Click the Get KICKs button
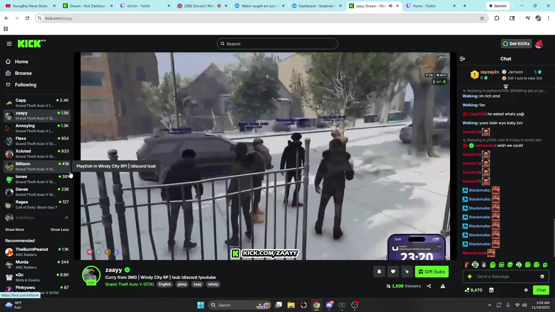The image size is (555, 312). pos(516,44)
